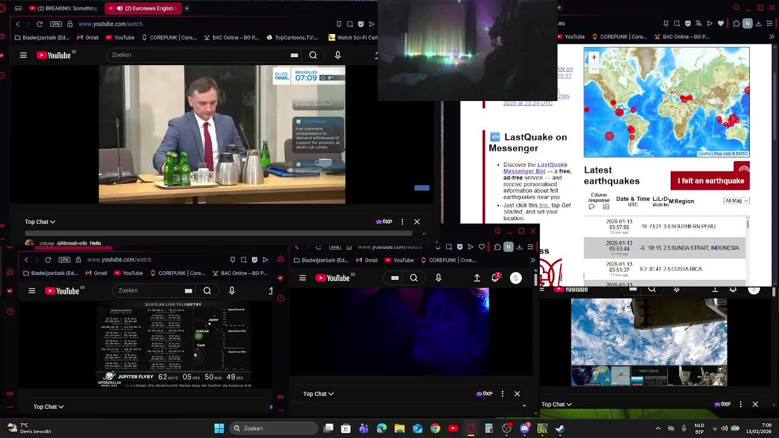This screenshot has width=779, height=438.
Task: Click VPN badge in bottom-left browser
Action: pos(65,260)
